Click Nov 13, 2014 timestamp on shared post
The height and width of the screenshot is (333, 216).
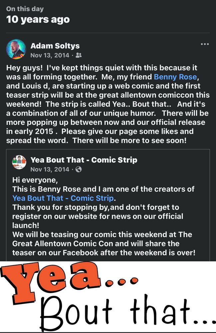click(50, 169)
